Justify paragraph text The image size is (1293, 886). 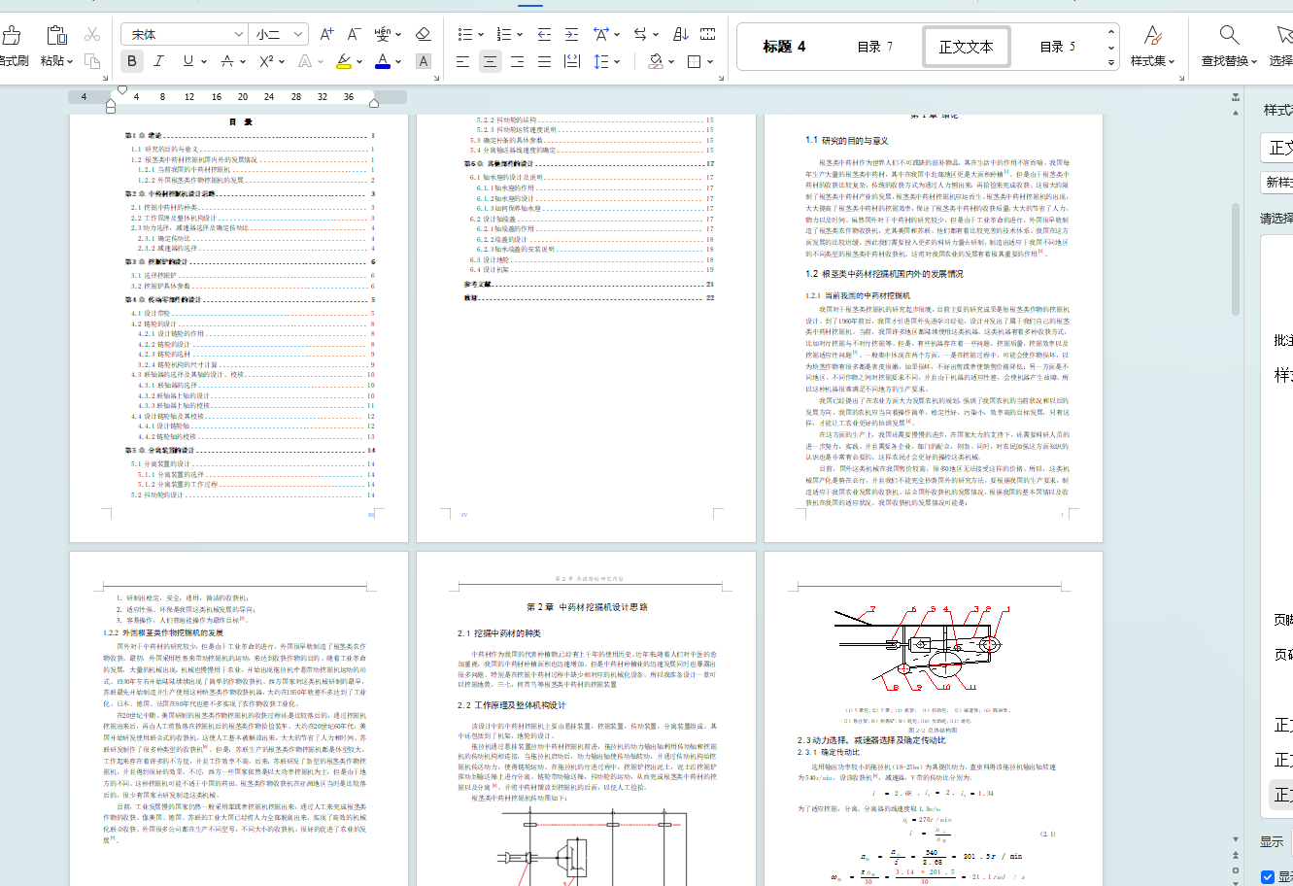tap(544, 61)
